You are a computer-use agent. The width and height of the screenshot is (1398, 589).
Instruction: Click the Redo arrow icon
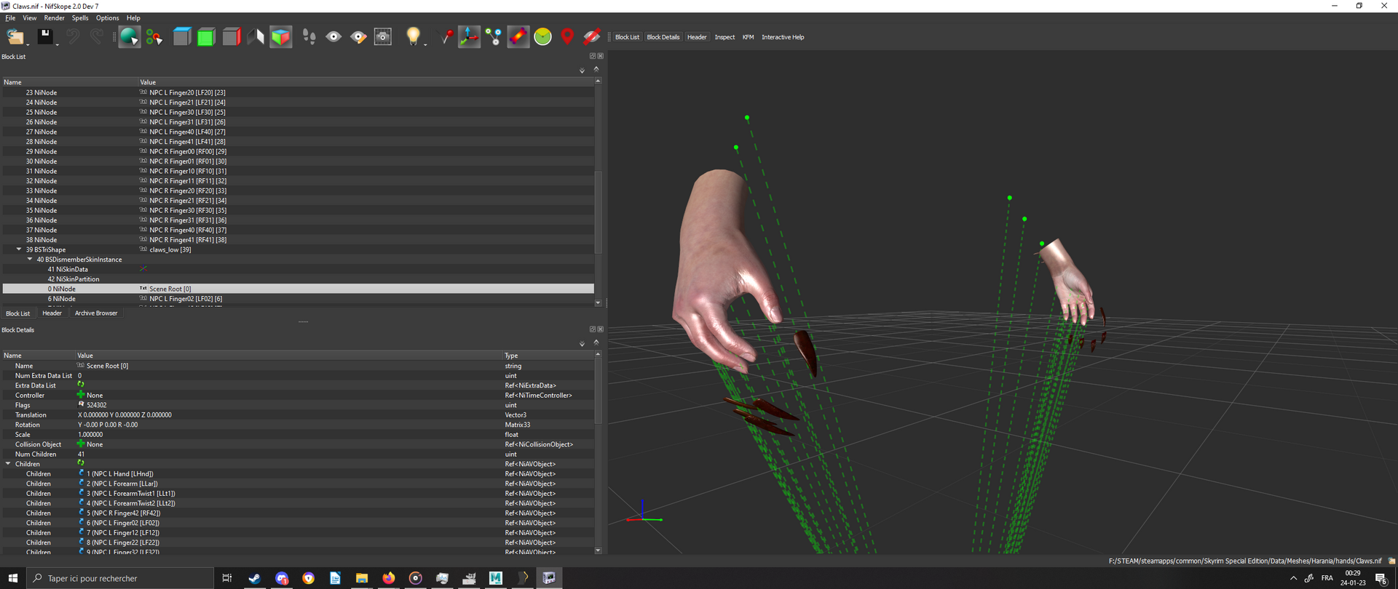pyautogui.click(x=97, y=36)
